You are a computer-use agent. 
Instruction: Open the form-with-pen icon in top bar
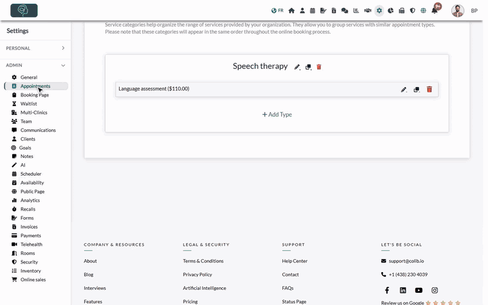point(323,10)
